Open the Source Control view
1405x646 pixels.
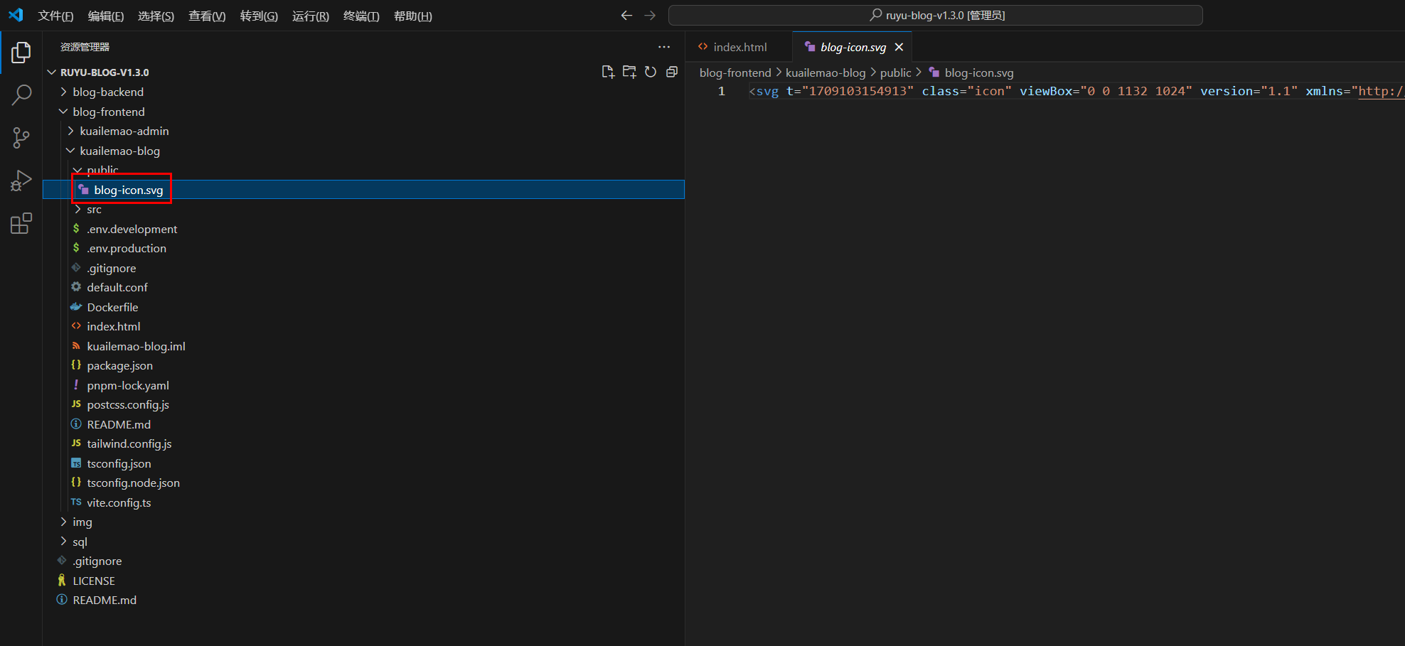point(21,138)
